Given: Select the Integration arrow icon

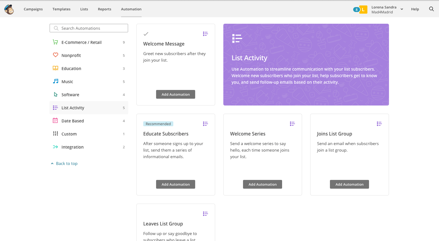Looking at the screenshot, I should (55, 147).
